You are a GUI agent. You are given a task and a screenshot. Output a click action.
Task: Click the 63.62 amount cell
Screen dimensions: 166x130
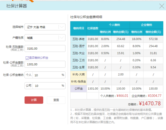tap(121, 46)
